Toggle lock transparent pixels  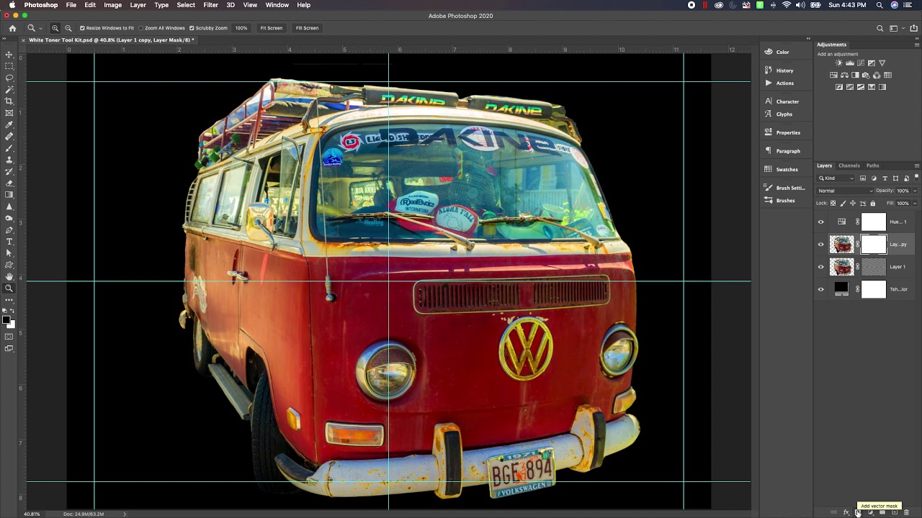(833, 203)
